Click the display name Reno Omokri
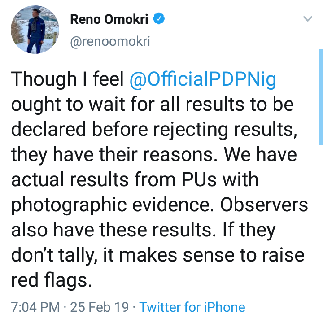This screenshot has height=327, width=323. pyautogui.click(x=111, y=20)
